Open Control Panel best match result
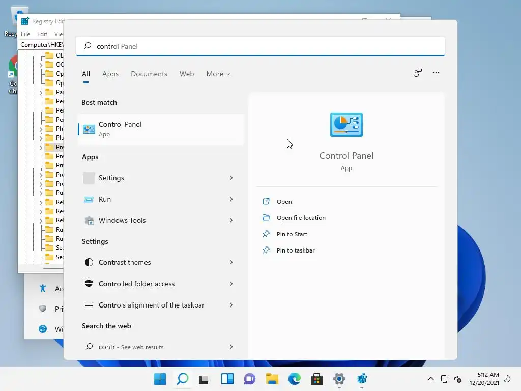This screenshot has width=521, height=391. pyautogui.click(x=161, y=129)
